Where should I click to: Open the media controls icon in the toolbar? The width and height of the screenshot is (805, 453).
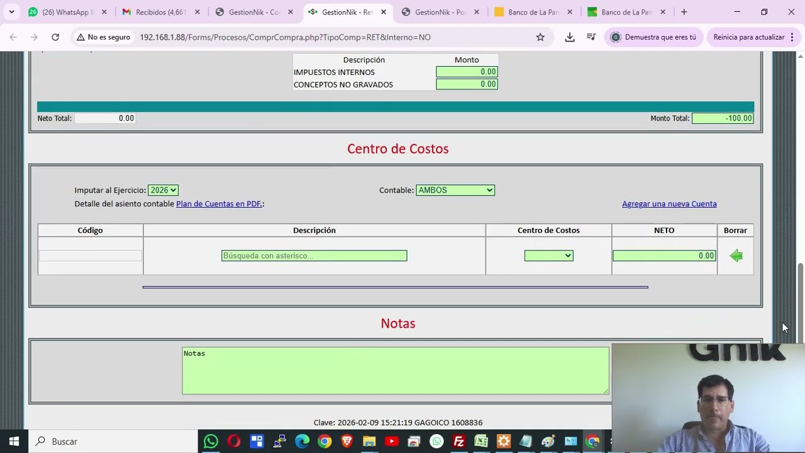point(591,37)
